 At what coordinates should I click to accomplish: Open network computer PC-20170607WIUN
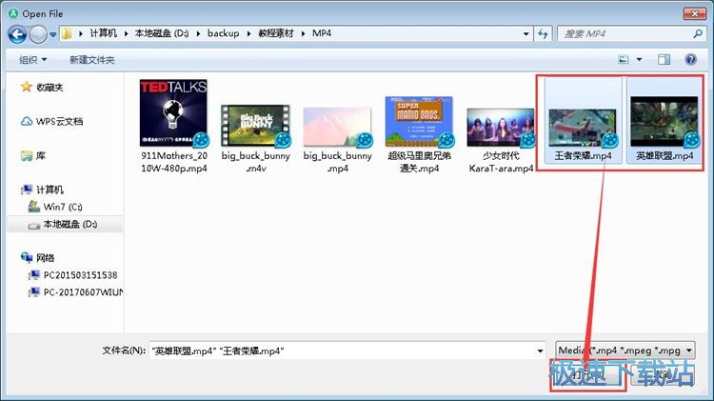(84, 292)
